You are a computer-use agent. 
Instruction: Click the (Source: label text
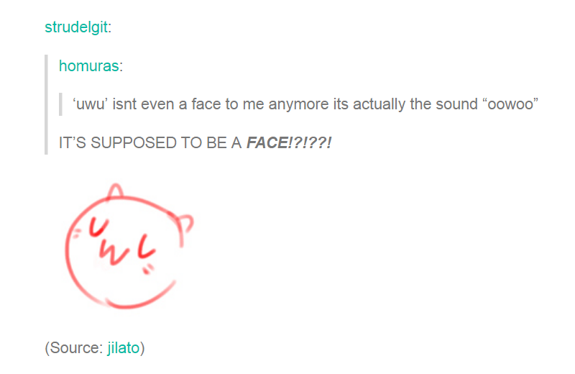pos(74,348)
